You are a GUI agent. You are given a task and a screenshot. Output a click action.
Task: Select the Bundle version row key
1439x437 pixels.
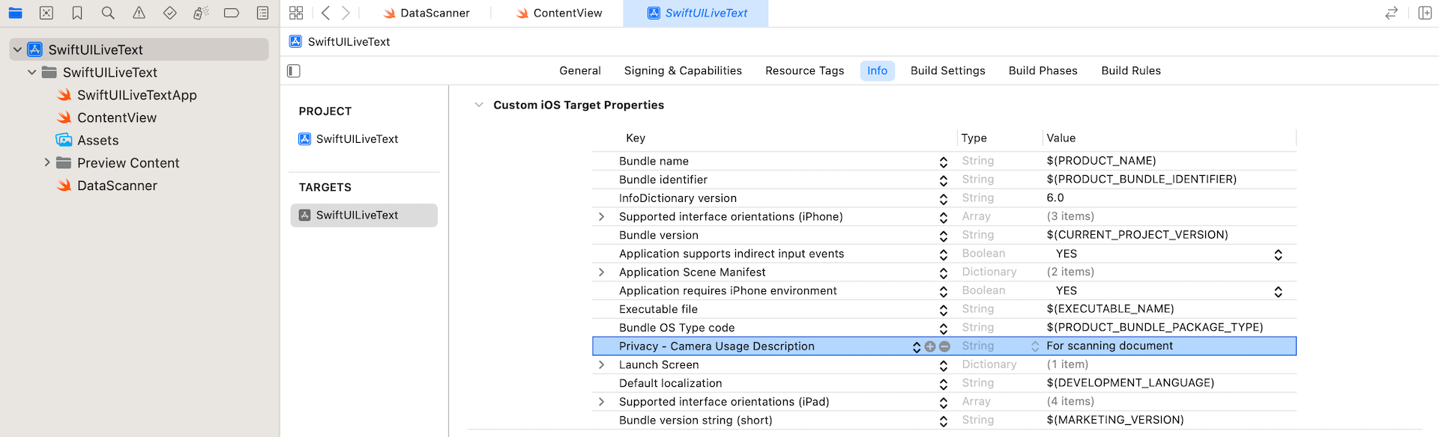tap(659, 236)
